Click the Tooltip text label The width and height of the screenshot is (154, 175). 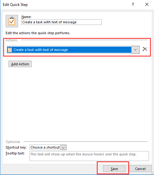[15, 153]
